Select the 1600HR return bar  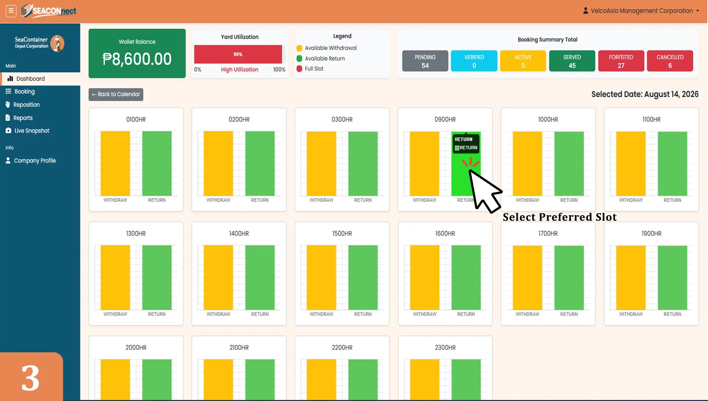pyautogui.click(x=466, y=278)
